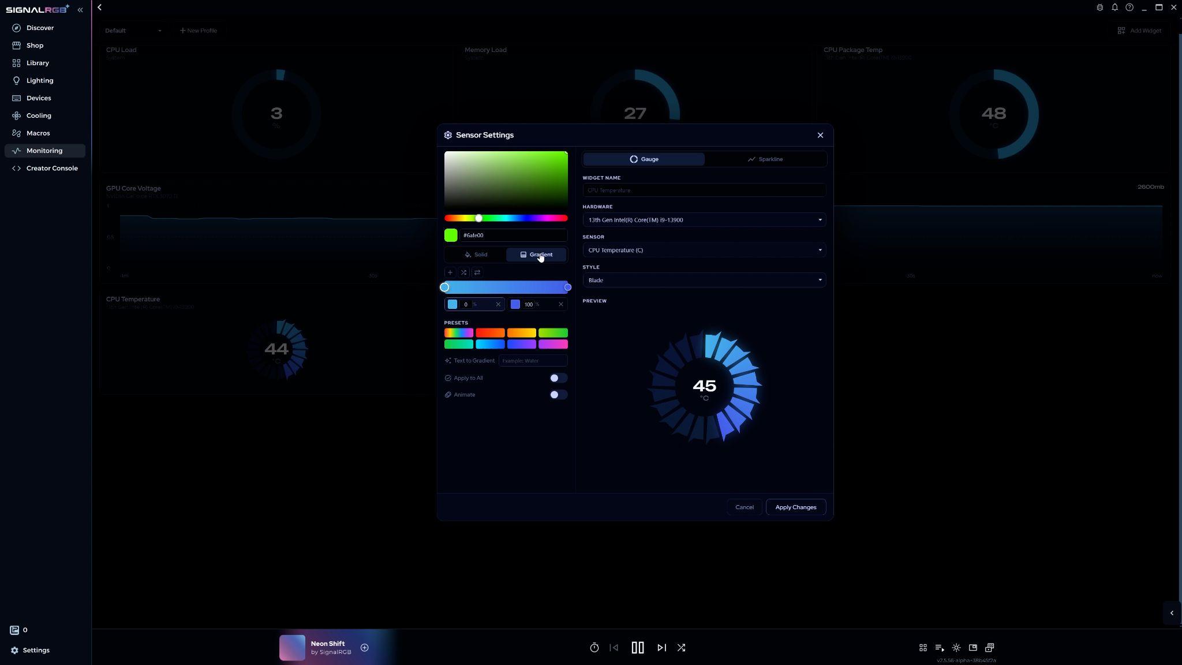The height and width of the screenshot is (665, 1182).
Task: Toggle shuffle effects in playback bar
Action: click(x=682, y=648)
